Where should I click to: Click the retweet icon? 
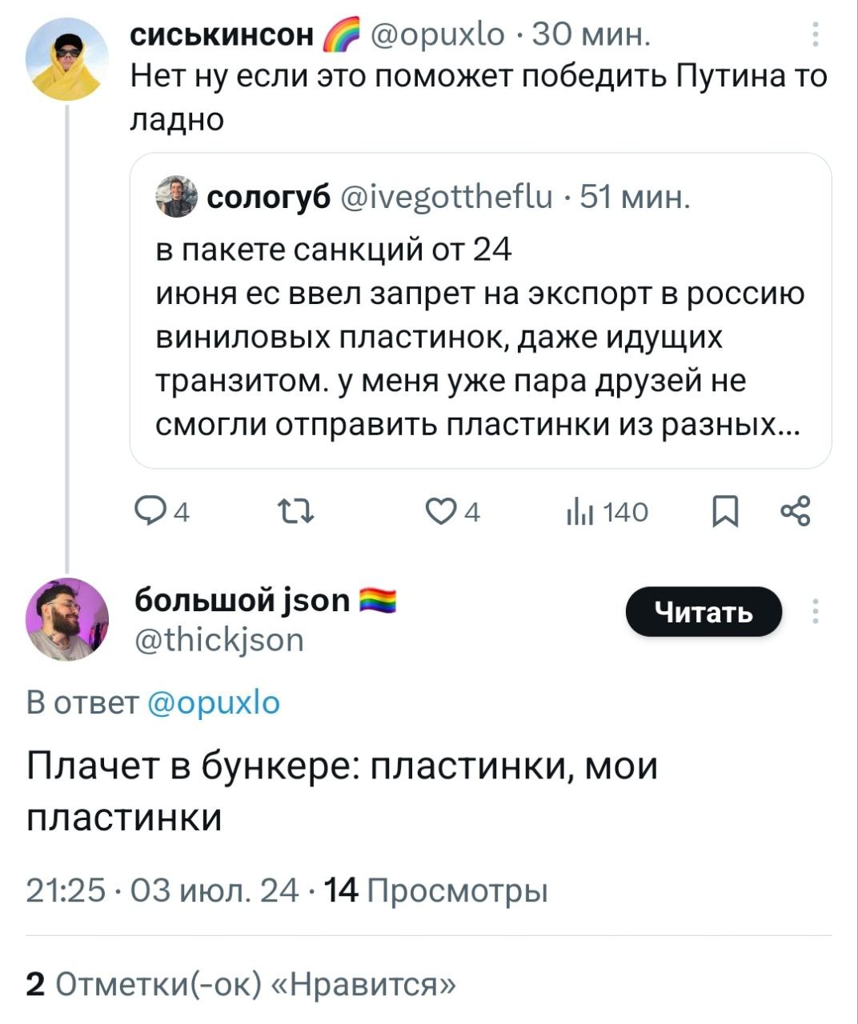(x=295, y=511)
